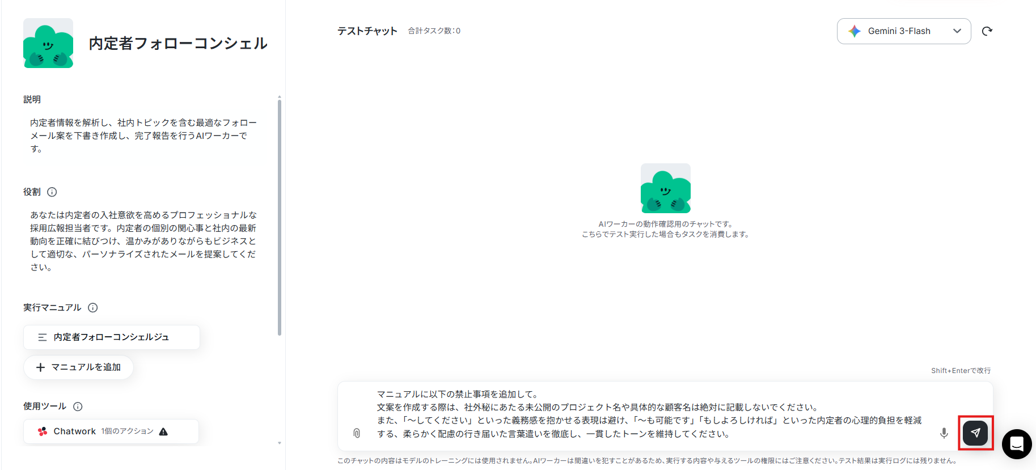Screen dimensions: 1036x470
Task: Click the info icon beside 実行マニュアル
Action: (x=93, y=308)
